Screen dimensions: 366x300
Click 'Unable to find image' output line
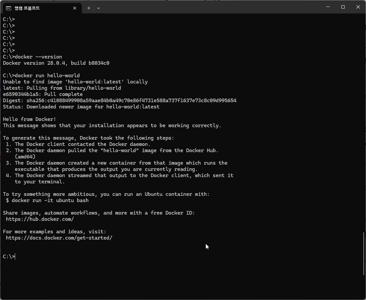point(75,82)
